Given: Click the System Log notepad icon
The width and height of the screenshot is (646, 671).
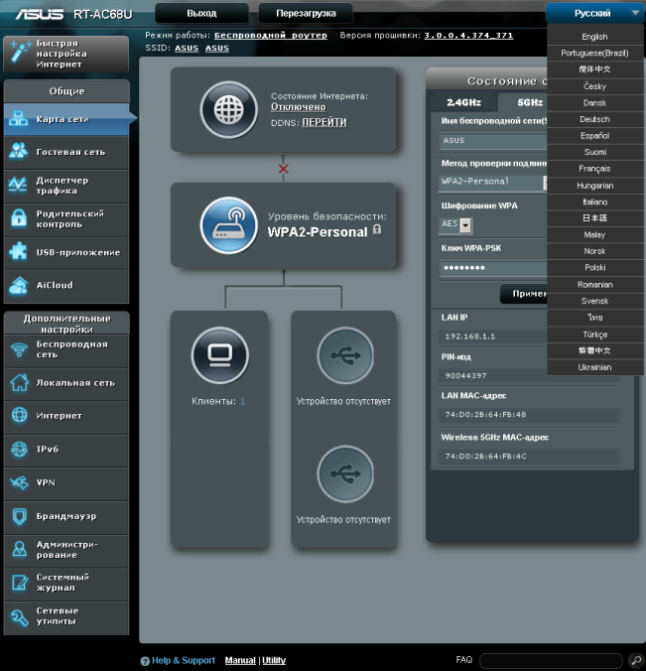Looking at the screenshot, I should pos(19,583).
